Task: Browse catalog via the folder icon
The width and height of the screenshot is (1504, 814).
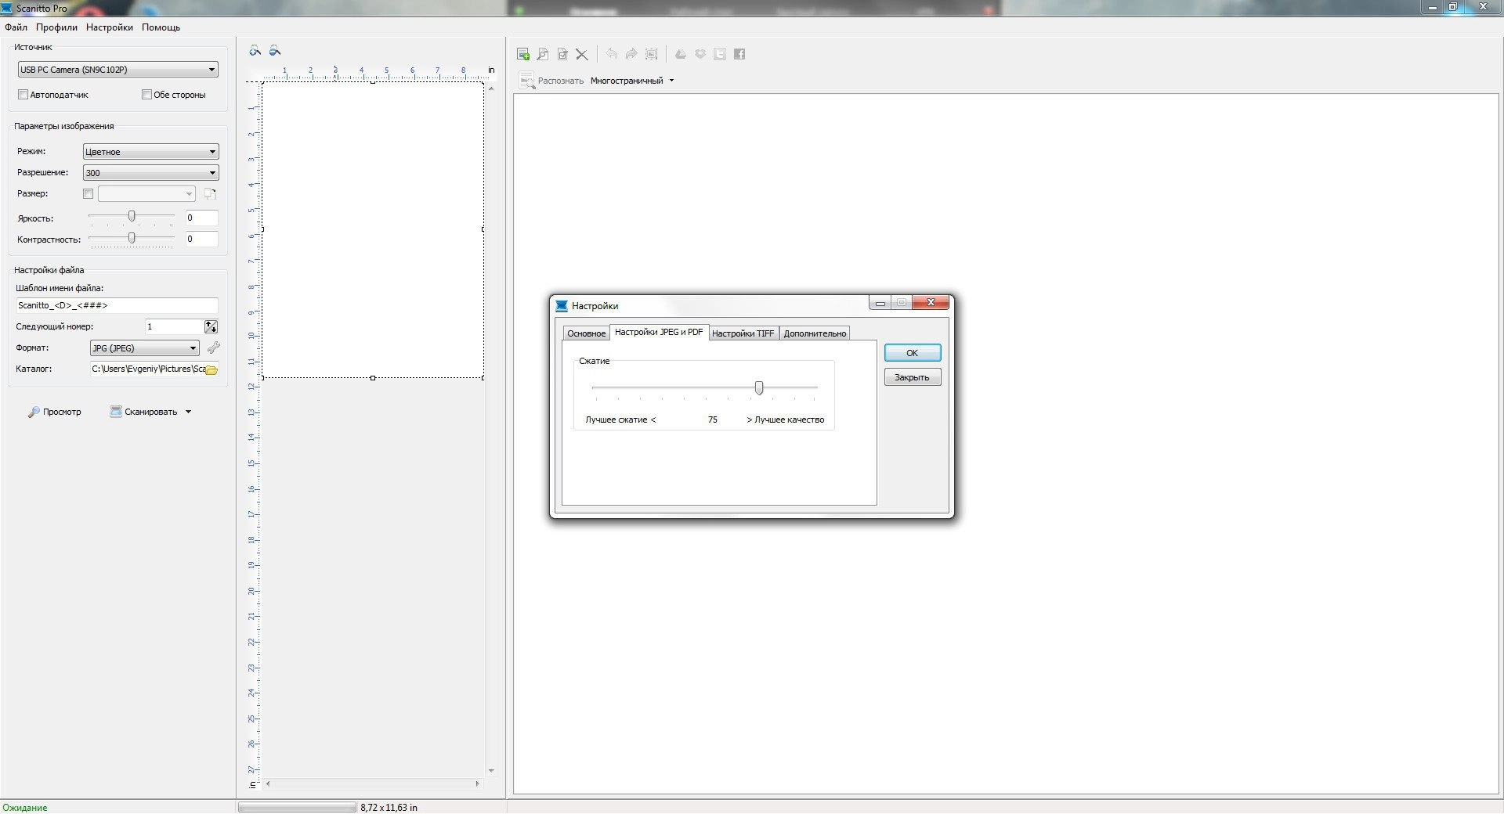Action: 211,369
